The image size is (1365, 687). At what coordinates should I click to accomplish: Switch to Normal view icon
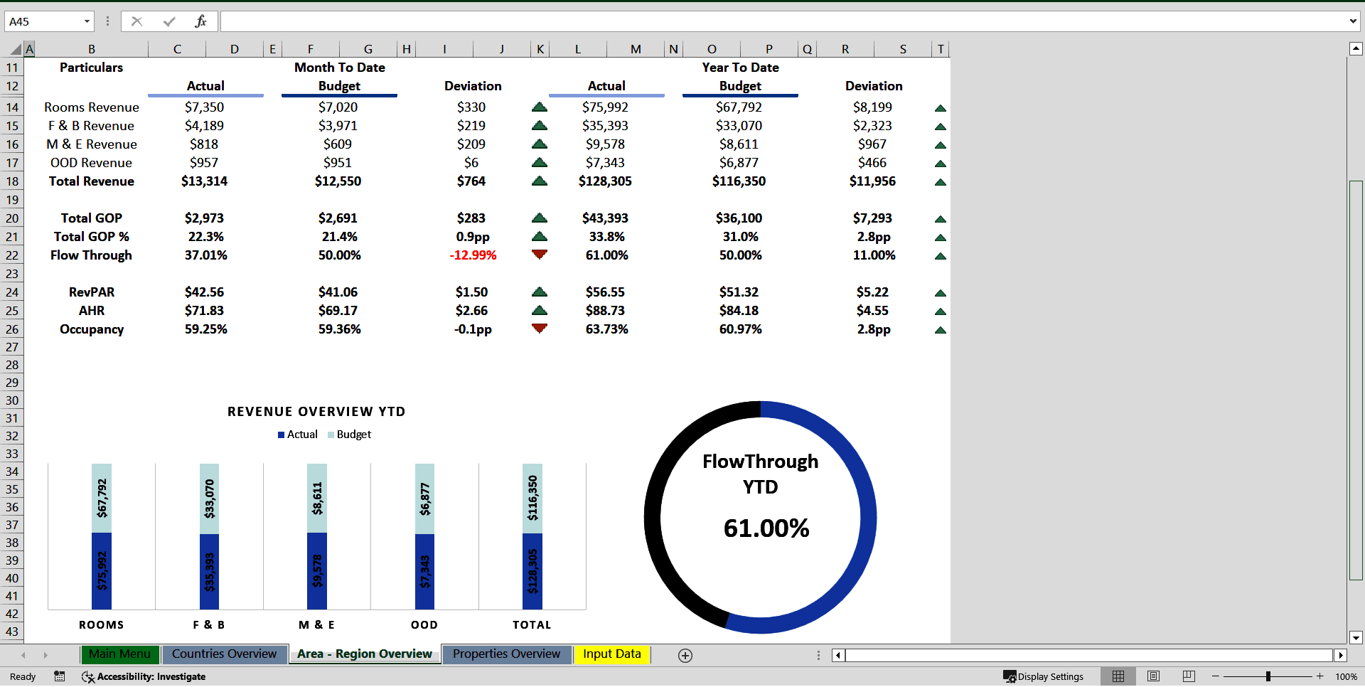1118,676
